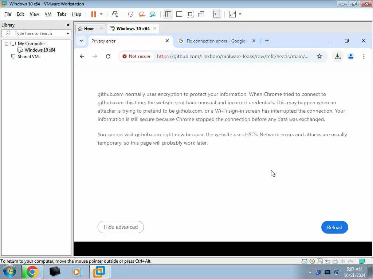This screenshot has height=279, width=373.
Task: Suspend the virtual machine with the pause icon
Action: point(94,14)
